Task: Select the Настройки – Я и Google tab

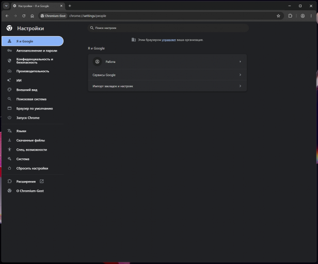Action: point(38,6)
